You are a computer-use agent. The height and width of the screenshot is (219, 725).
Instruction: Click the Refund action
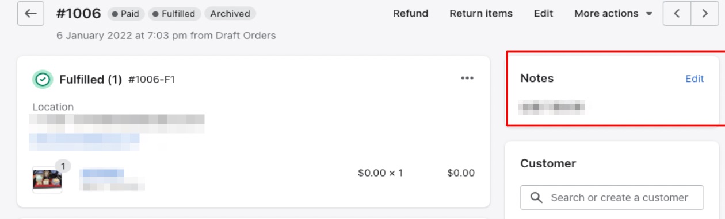point(410,13)
